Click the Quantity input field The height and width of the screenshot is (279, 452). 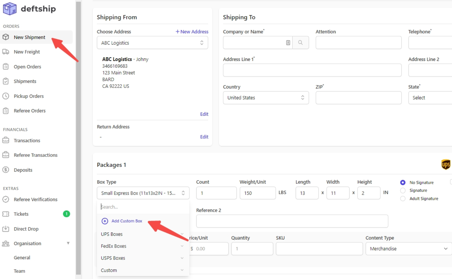252,249
